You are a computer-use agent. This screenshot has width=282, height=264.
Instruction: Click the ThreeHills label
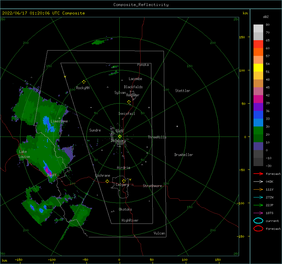tap(157, 137)
